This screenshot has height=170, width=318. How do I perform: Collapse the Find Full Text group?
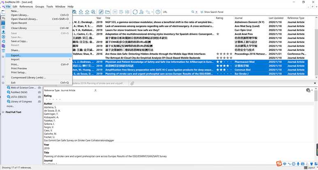(x=3, y=112)
